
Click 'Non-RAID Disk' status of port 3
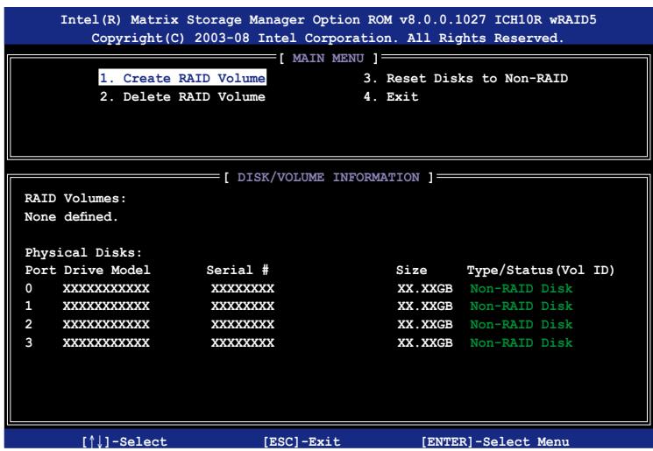coord(522,342)
